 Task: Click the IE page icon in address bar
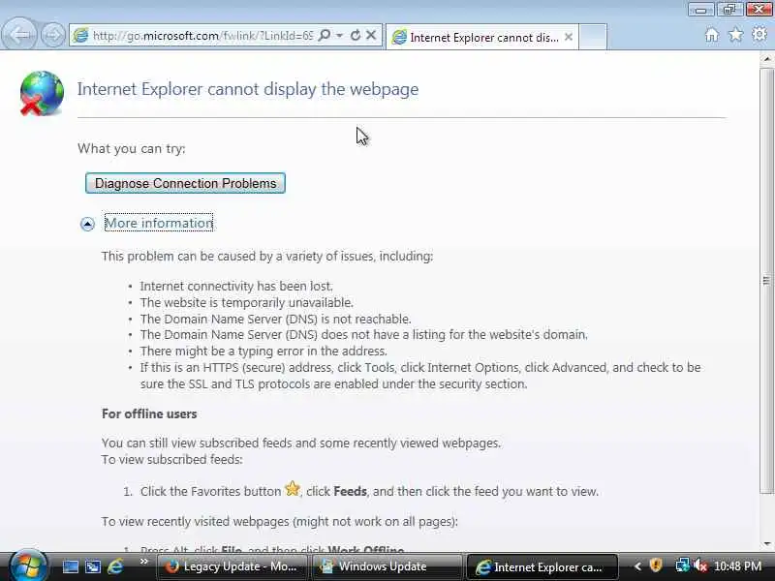(x=80, y=36)
